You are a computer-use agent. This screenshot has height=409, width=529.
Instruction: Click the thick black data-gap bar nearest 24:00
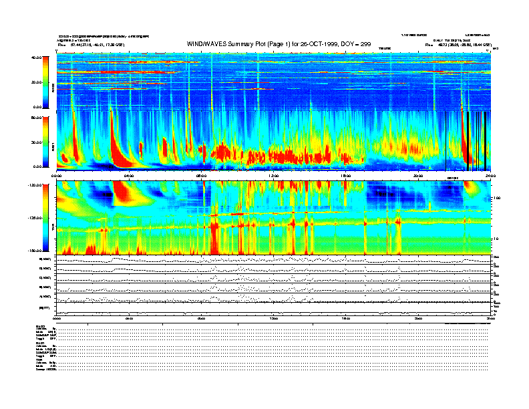tap(485, 141)
